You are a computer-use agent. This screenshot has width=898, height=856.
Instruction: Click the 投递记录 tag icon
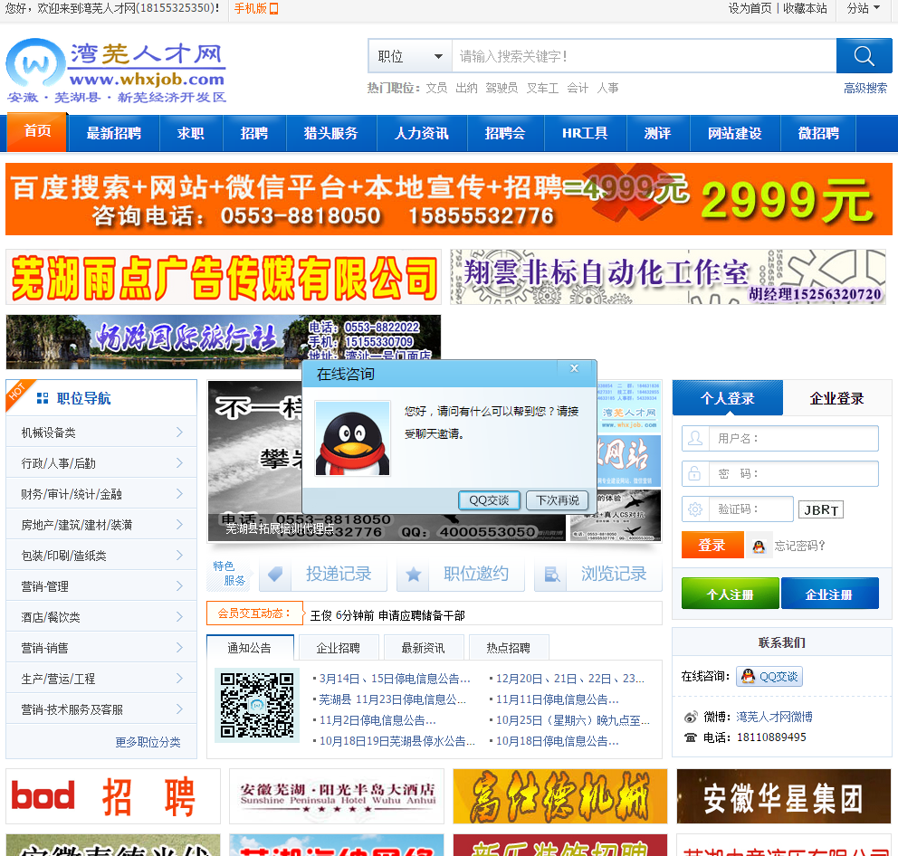point(275,574)
